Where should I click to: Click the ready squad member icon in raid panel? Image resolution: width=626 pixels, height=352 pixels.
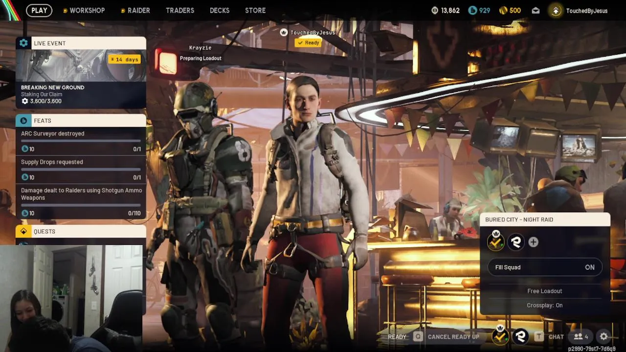(495, 242)
